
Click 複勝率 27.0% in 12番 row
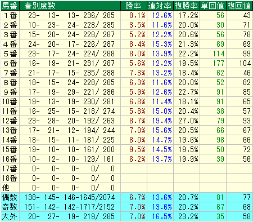point(188,121)
